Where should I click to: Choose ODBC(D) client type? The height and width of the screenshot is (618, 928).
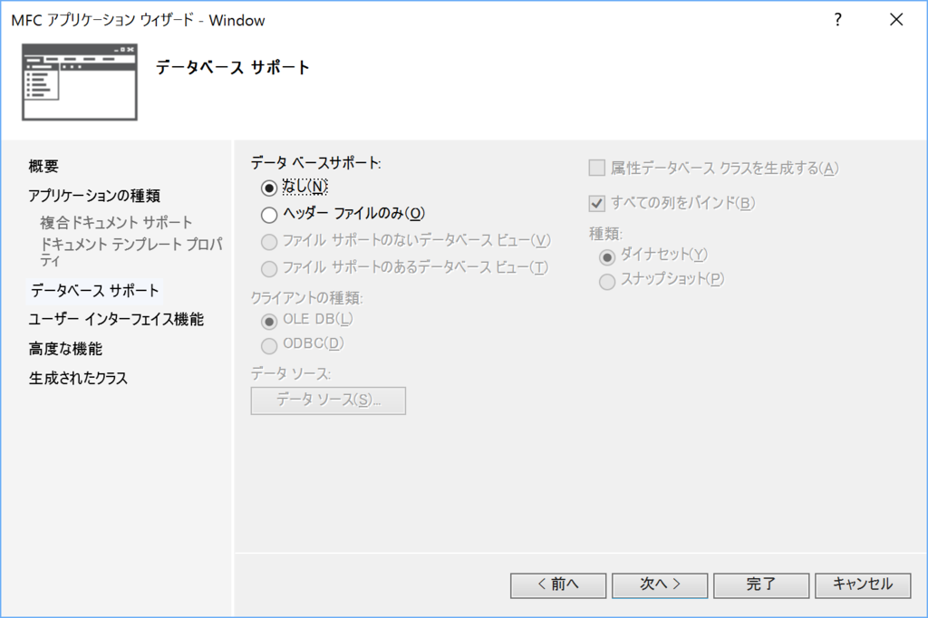coord(268,346)
